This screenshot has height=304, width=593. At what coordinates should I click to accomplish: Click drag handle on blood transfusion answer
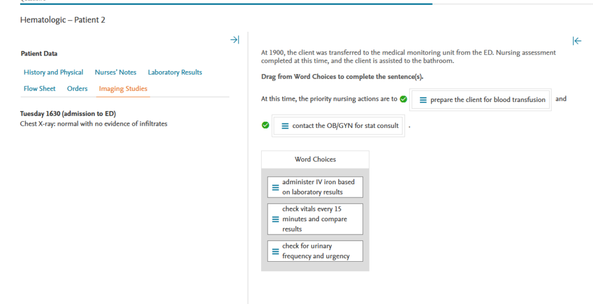pos(423,100)
